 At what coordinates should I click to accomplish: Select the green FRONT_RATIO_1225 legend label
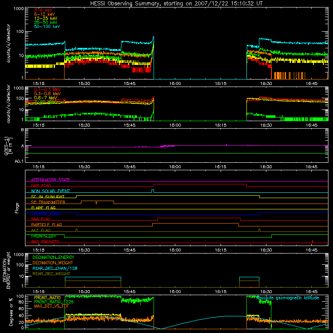tap(54, 302)
